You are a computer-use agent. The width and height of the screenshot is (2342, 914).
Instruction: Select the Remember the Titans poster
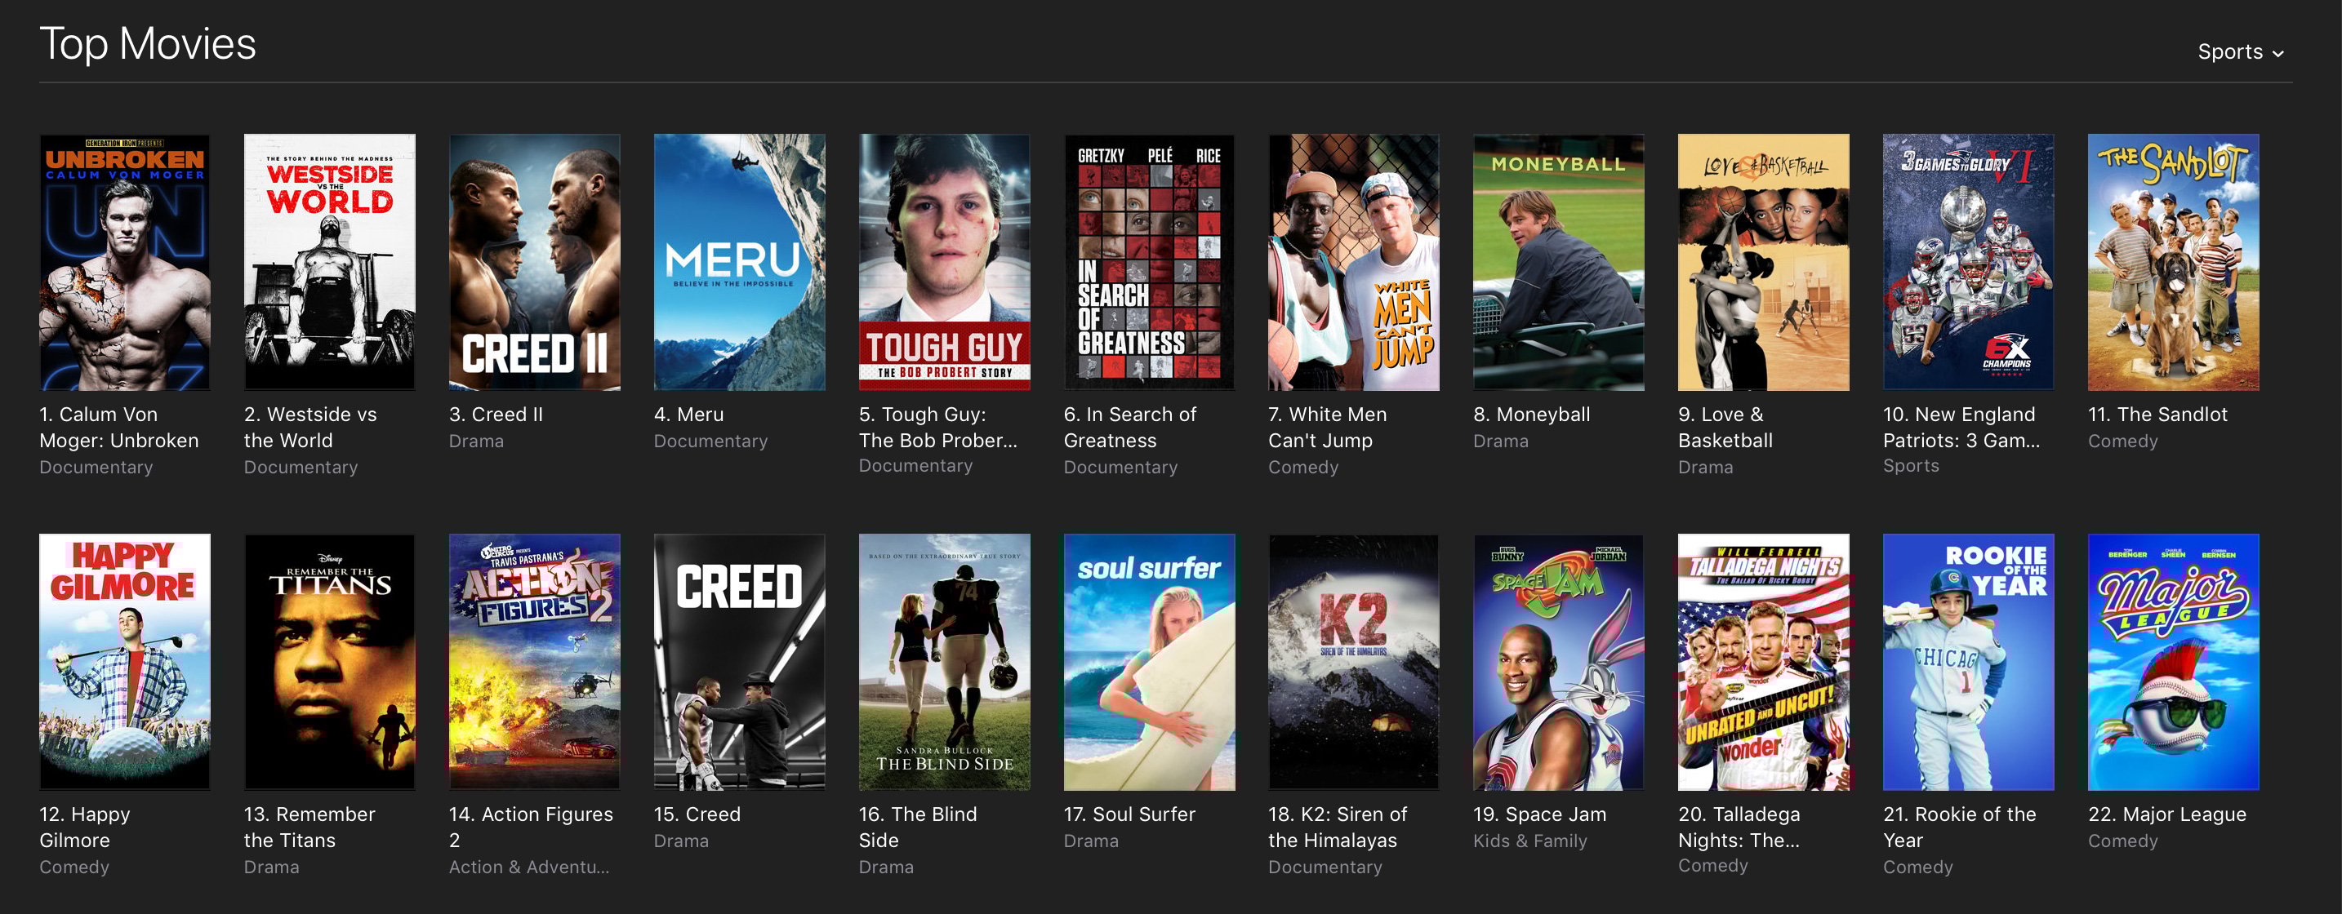click(329, 661)
